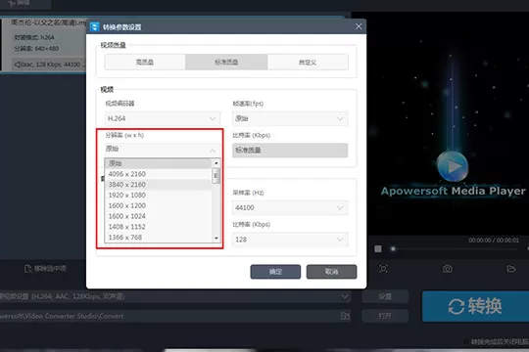Click the 设置 button in main window
The image size is (529, 352).
(385, 296)
